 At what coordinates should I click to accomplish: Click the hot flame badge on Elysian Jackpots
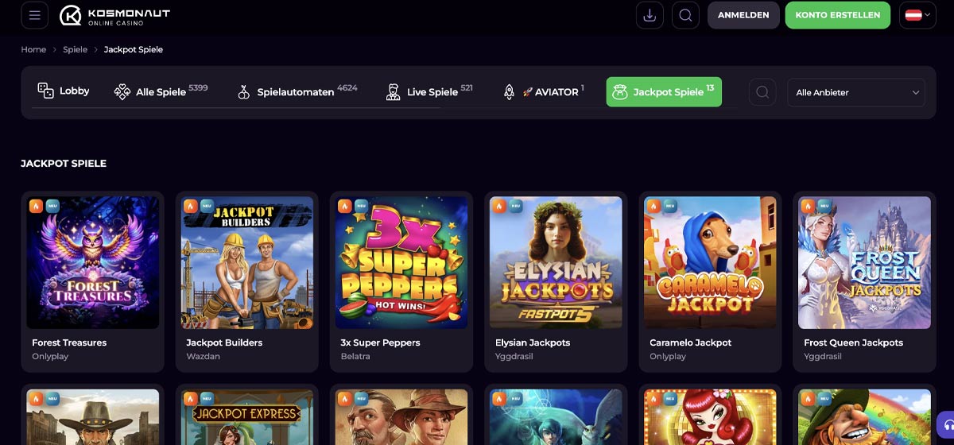(498, 206)
